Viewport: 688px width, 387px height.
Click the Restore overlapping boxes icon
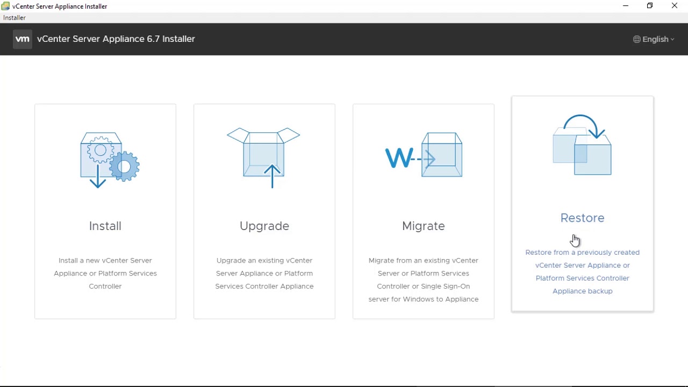pos(582,145)
